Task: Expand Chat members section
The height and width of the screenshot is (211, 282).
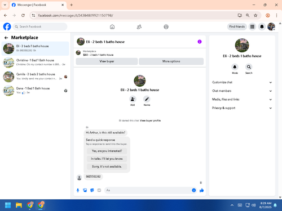Action: point(242,91)
